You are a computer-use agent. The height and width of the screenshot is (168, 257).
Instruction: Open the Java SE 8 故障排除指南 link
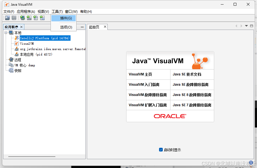click(192, 95)
